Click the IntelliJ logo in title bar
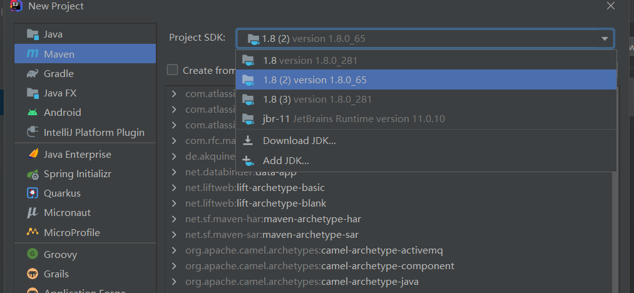 [16, 6]
